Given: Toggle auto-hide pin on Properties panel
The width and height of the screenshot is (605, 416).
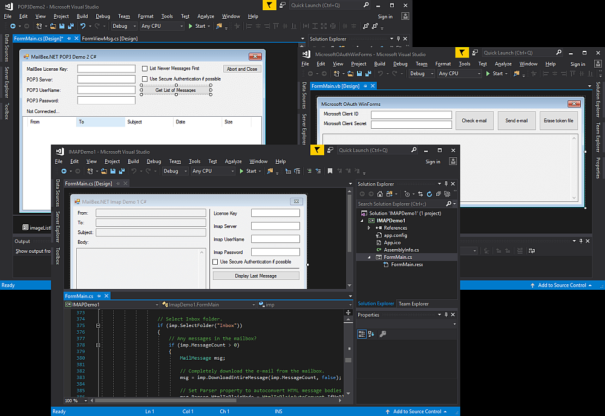Looking at the screenshot, I should tap(446, 314).
